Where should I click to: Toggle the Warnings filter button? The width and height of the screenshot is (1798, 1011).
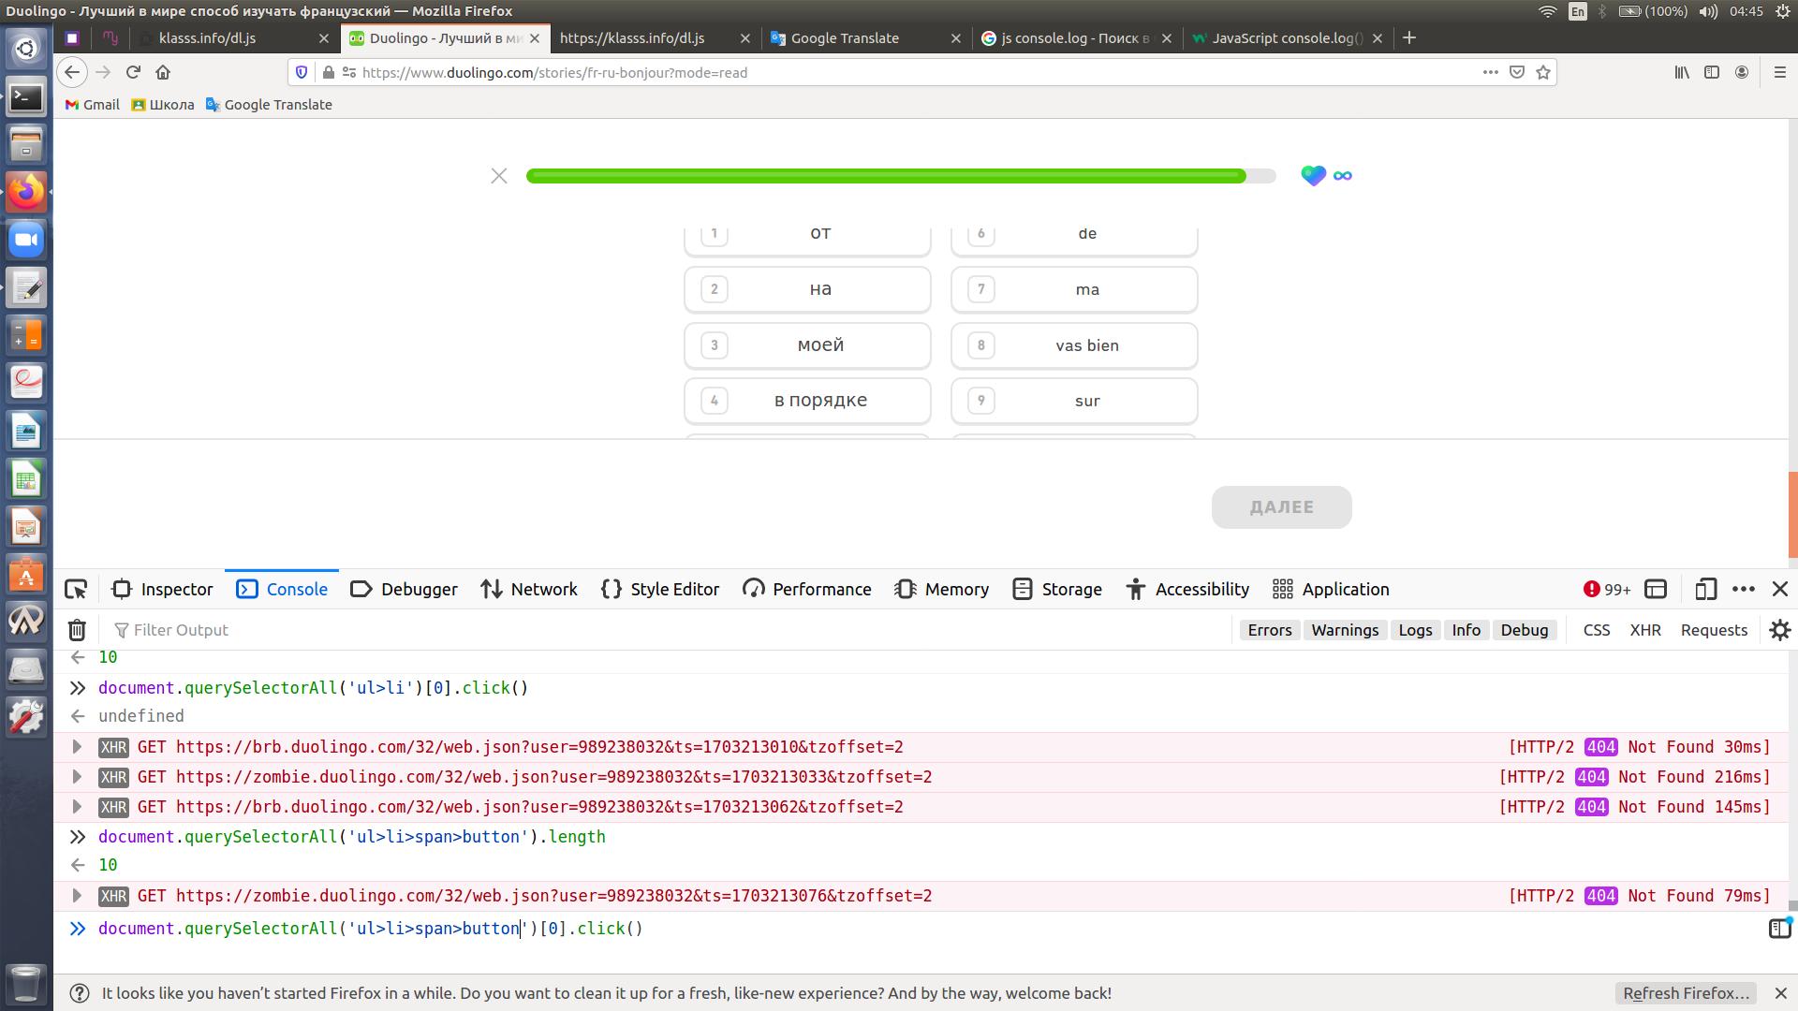[x=1344, y=630]
